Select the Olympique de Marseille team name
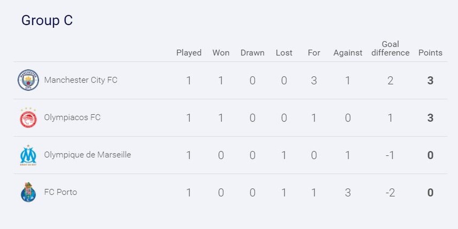The width and height of the screenshot is (458, 229). point(87,155)
